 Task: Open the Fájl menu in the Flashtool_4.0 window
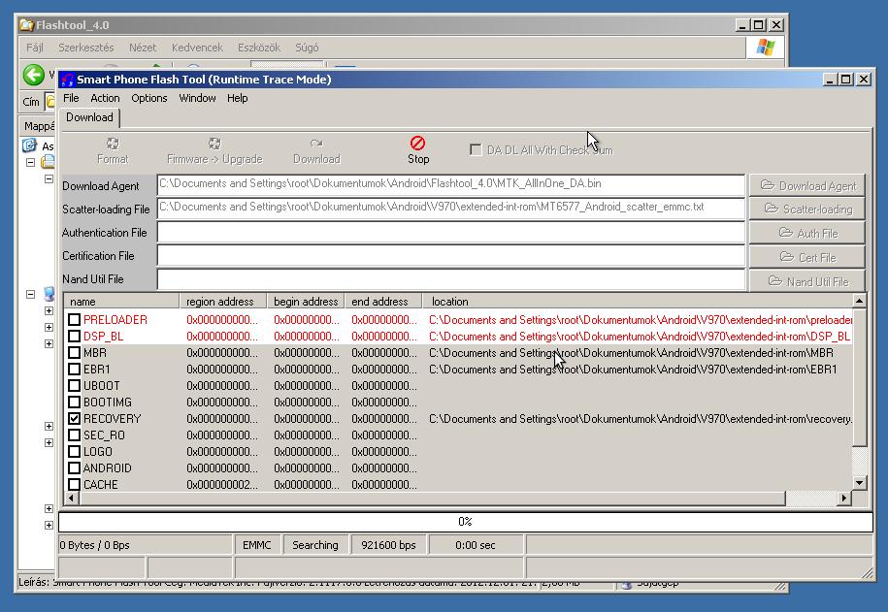tap(35, 48)
